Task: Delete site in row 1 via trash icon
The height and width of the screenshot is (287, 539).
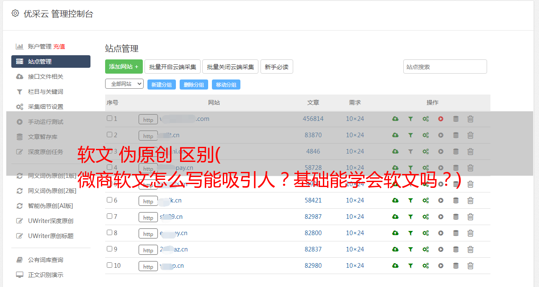Action: pos(470,119)
